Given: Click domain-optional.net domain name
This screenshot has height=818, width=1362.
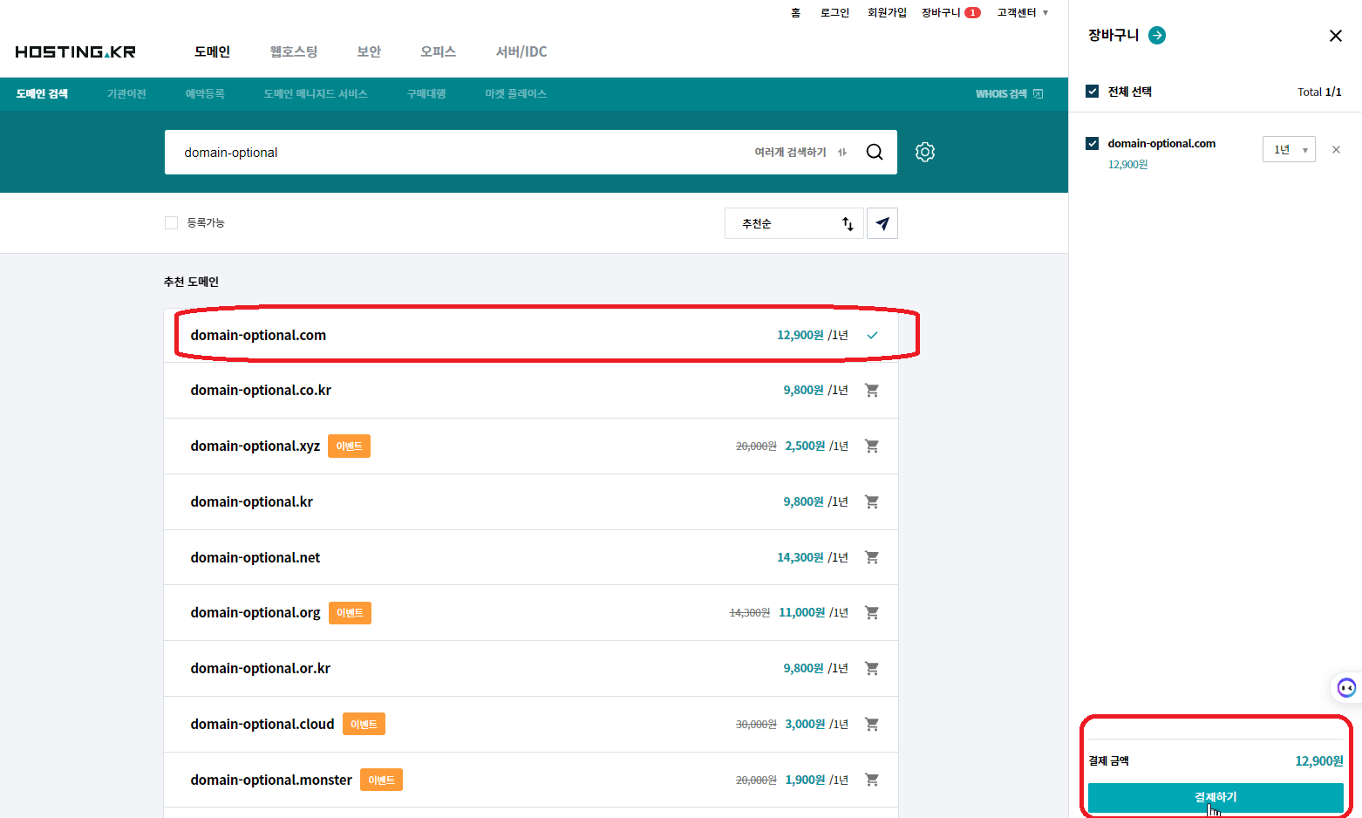Looking at the screenshot, I should 255,557.
